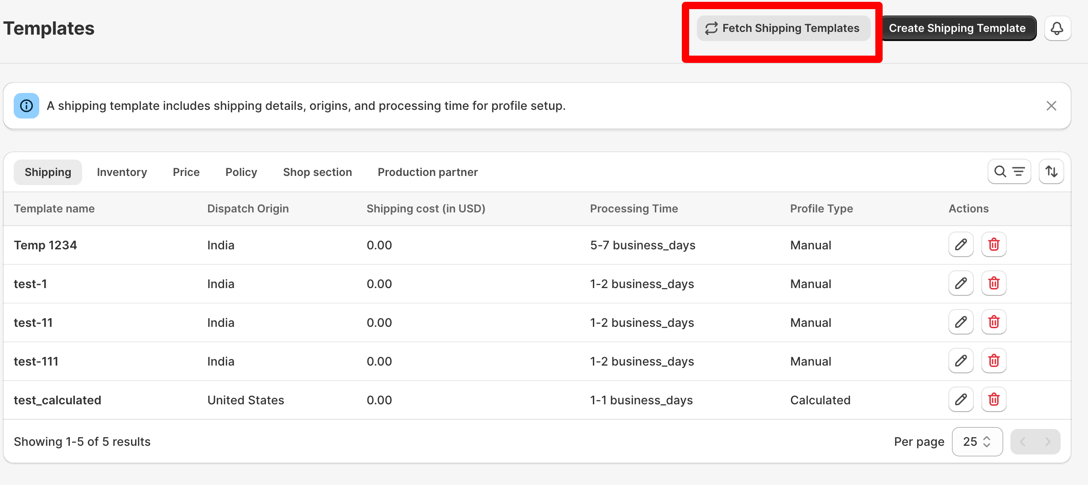
Task: Delete the test-111 template
Action: pyautogui.click(x=994, y=361)
